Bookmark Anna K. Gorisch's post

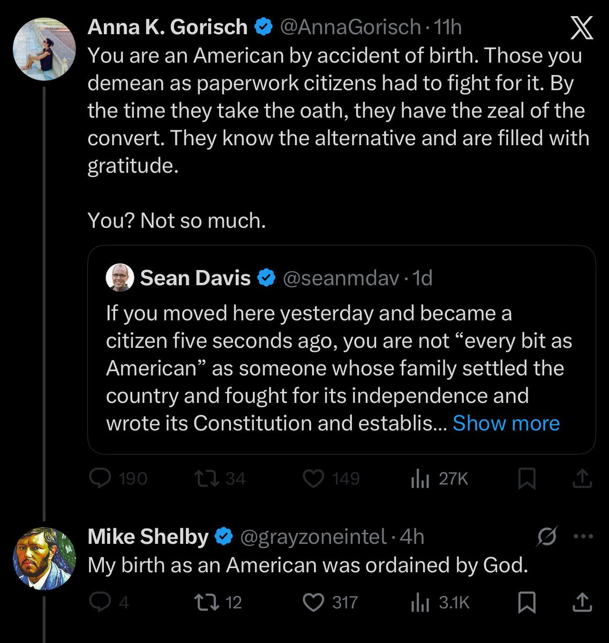tap(527, 478)
